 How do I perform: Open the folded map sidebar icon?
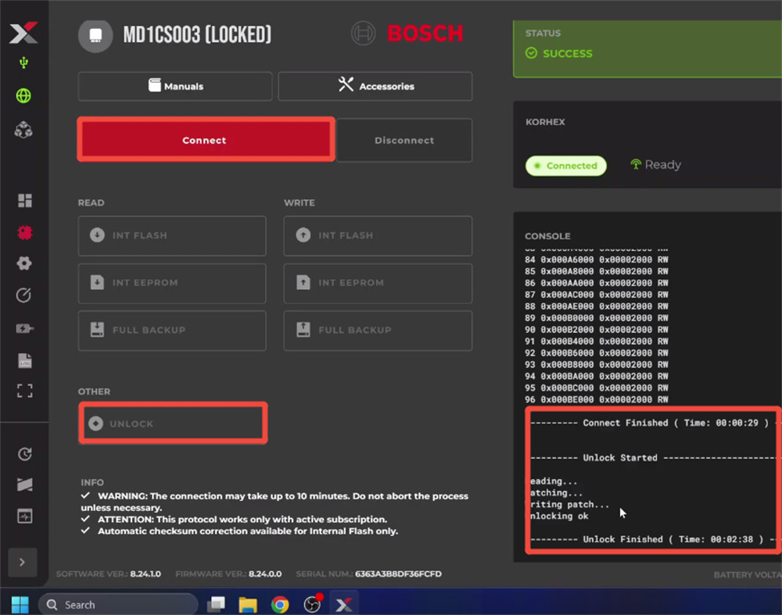pyautogui.click(x=24, y=484)
